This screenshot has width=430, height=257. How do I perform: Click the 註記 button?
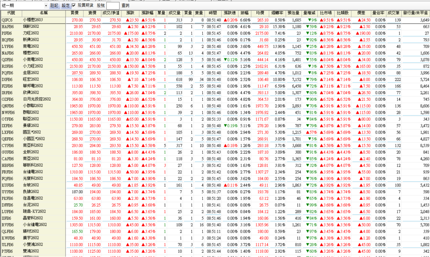point(54,6)
